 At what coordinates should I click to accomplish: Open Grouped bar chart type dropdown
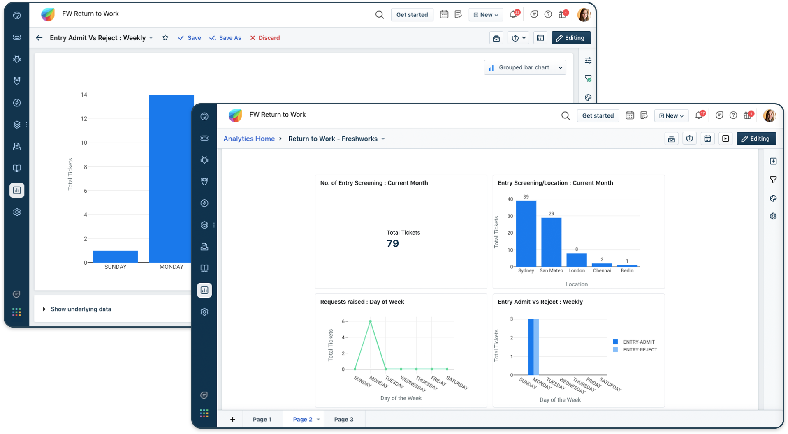(525, 67)
